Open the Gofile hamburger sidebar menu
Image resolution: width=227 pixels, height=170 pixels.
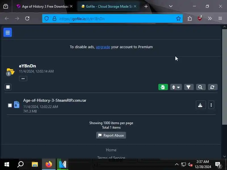click(8, 32)
